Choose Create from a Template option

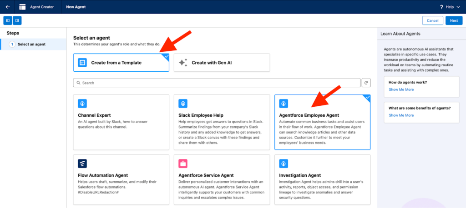pyautogui.click(x=121, y=63)
